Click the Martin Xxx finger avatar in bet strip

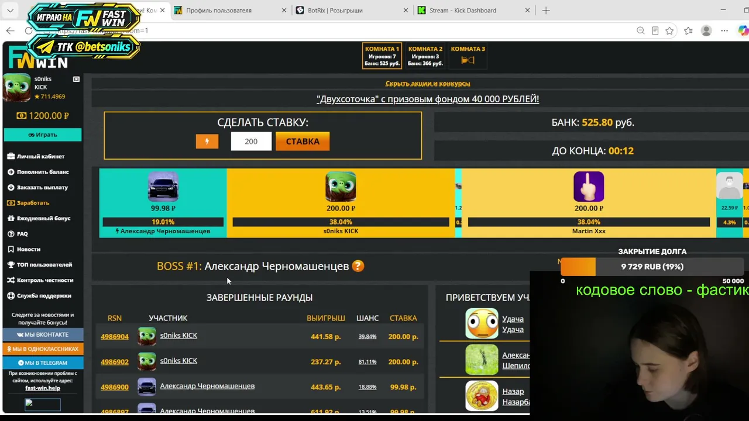(x=589, y=187)
